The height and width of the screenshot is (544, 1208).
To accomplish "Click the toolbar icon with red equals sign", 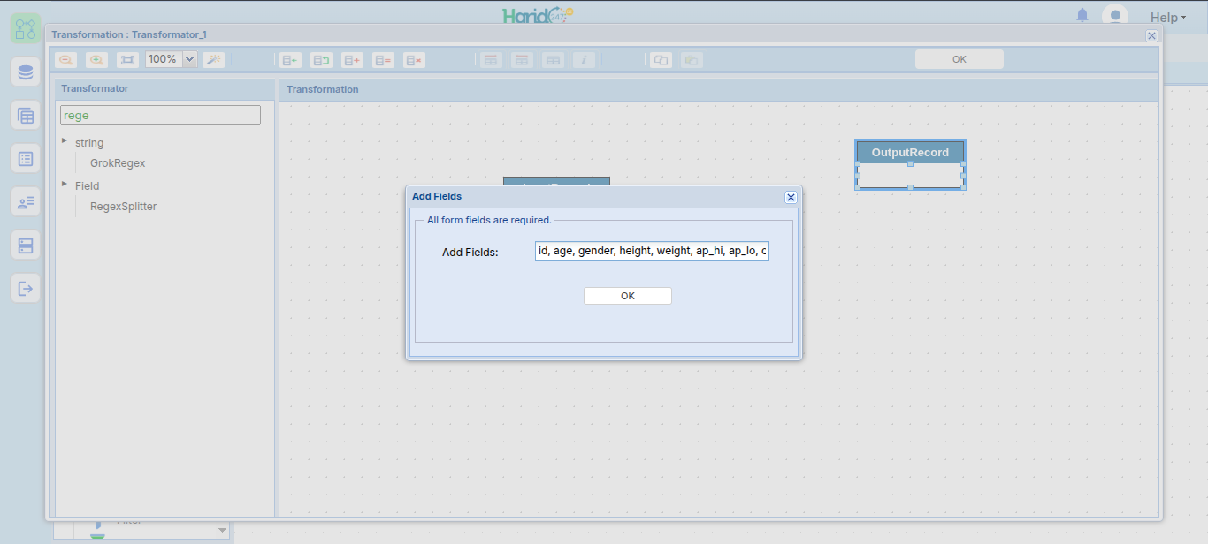I will 383,60.
